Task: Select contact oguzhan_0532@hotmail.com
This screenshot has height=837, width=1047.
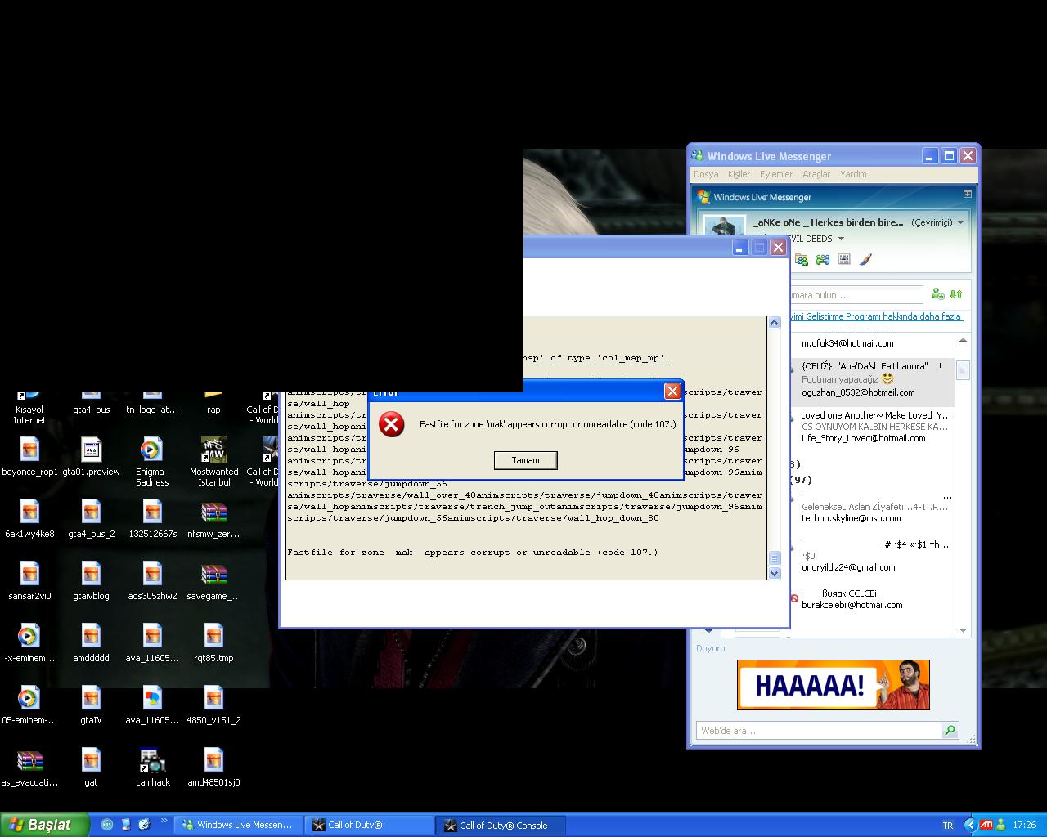Action: 858,392
